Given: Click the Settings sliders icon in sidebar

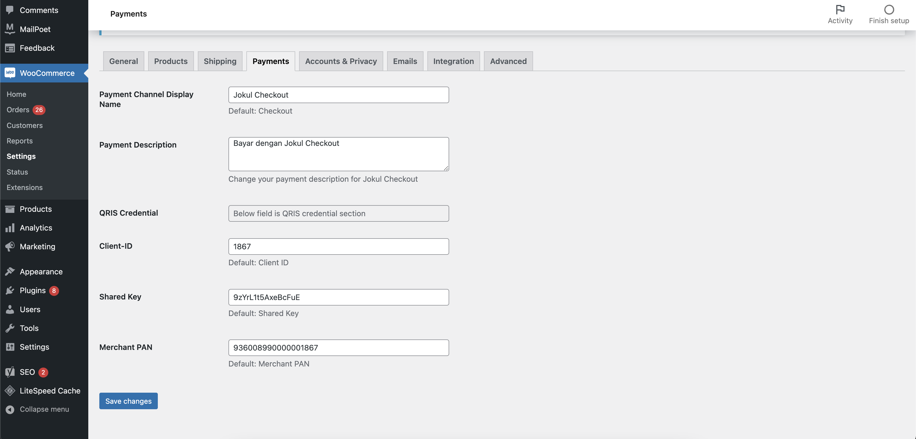Looking at the screenshot, I should 10,347.
